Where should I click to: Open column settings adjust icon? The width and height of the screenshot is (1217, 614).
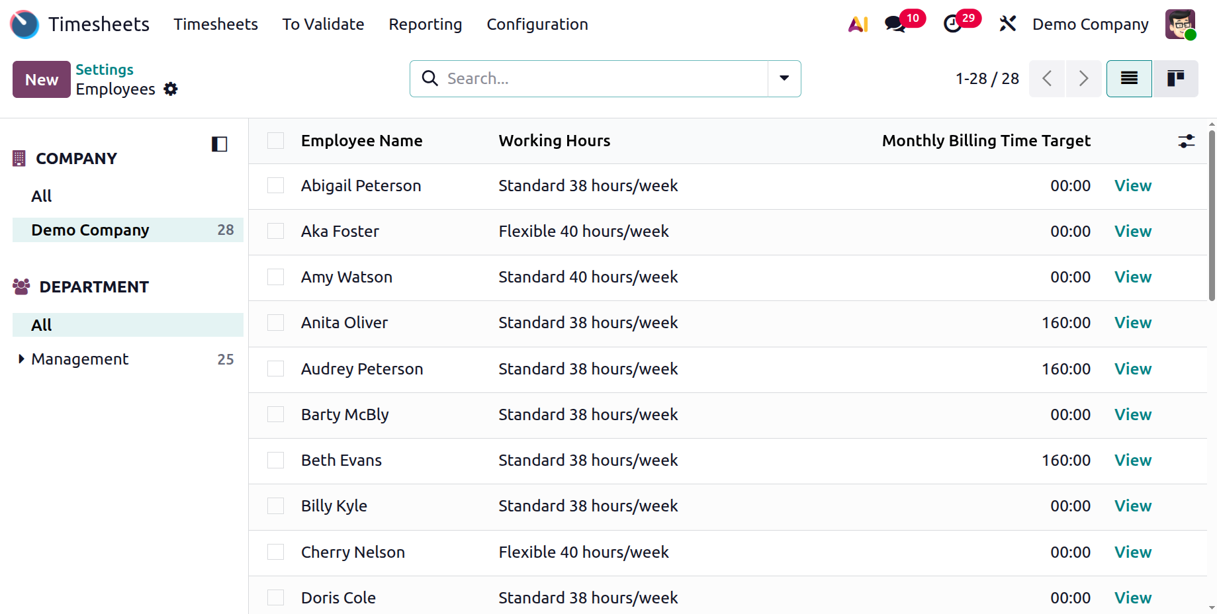(1186, 141)
